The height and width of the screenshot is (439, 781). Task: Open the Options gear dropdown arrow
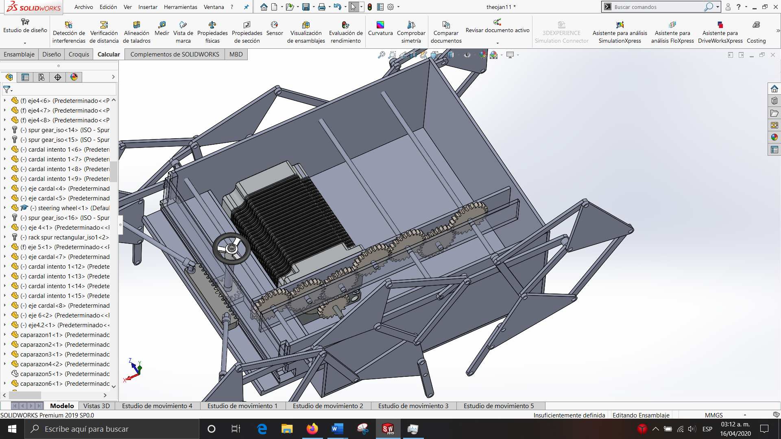click(x=398, y=7)
